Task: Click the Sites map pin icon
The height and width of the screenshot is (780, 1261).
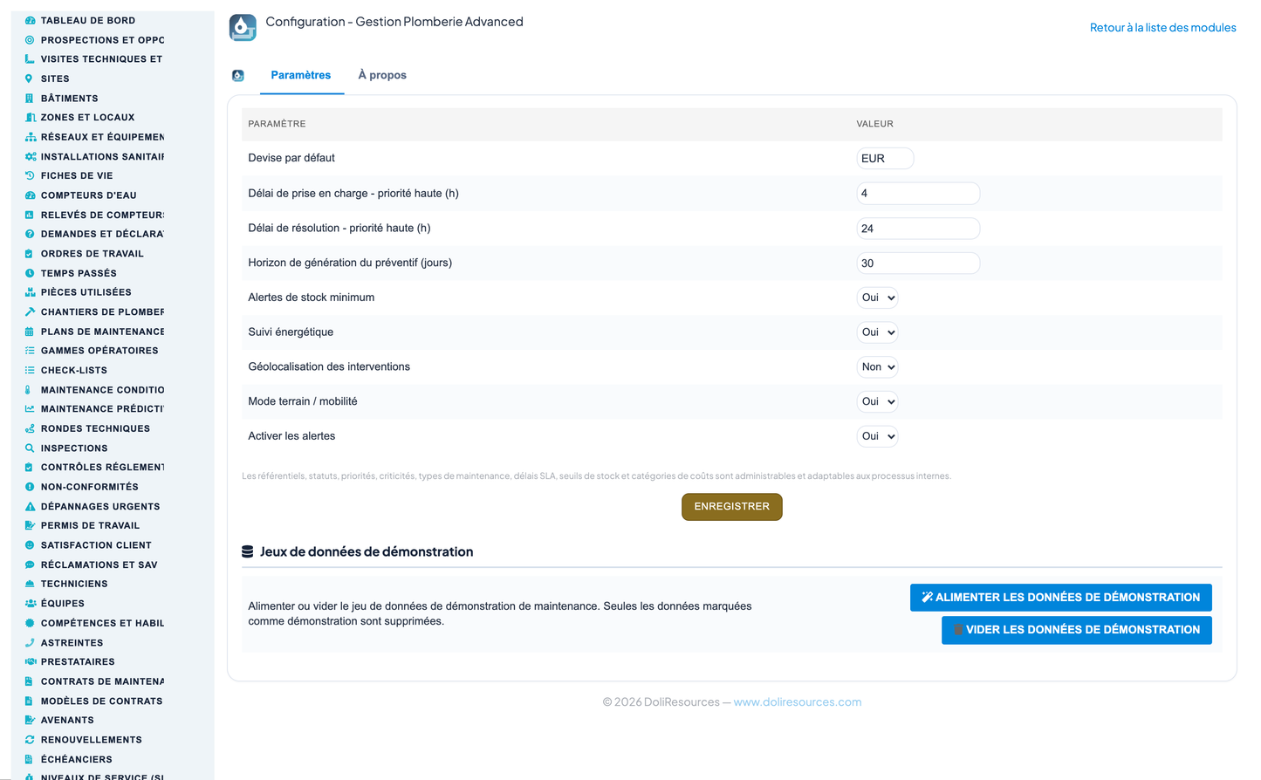Action: [x=29, y=79]
